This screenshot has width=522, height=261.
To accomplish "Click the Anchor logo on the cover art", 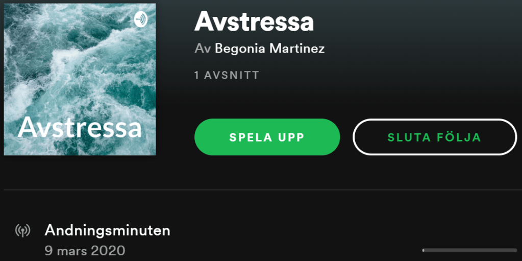I will (x=141, y=19).
